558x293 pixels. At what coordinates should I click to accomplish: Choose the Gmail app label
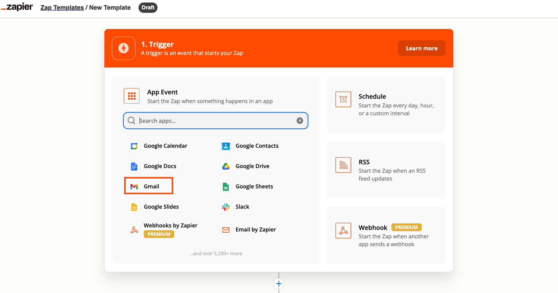[x=151, y=186]
